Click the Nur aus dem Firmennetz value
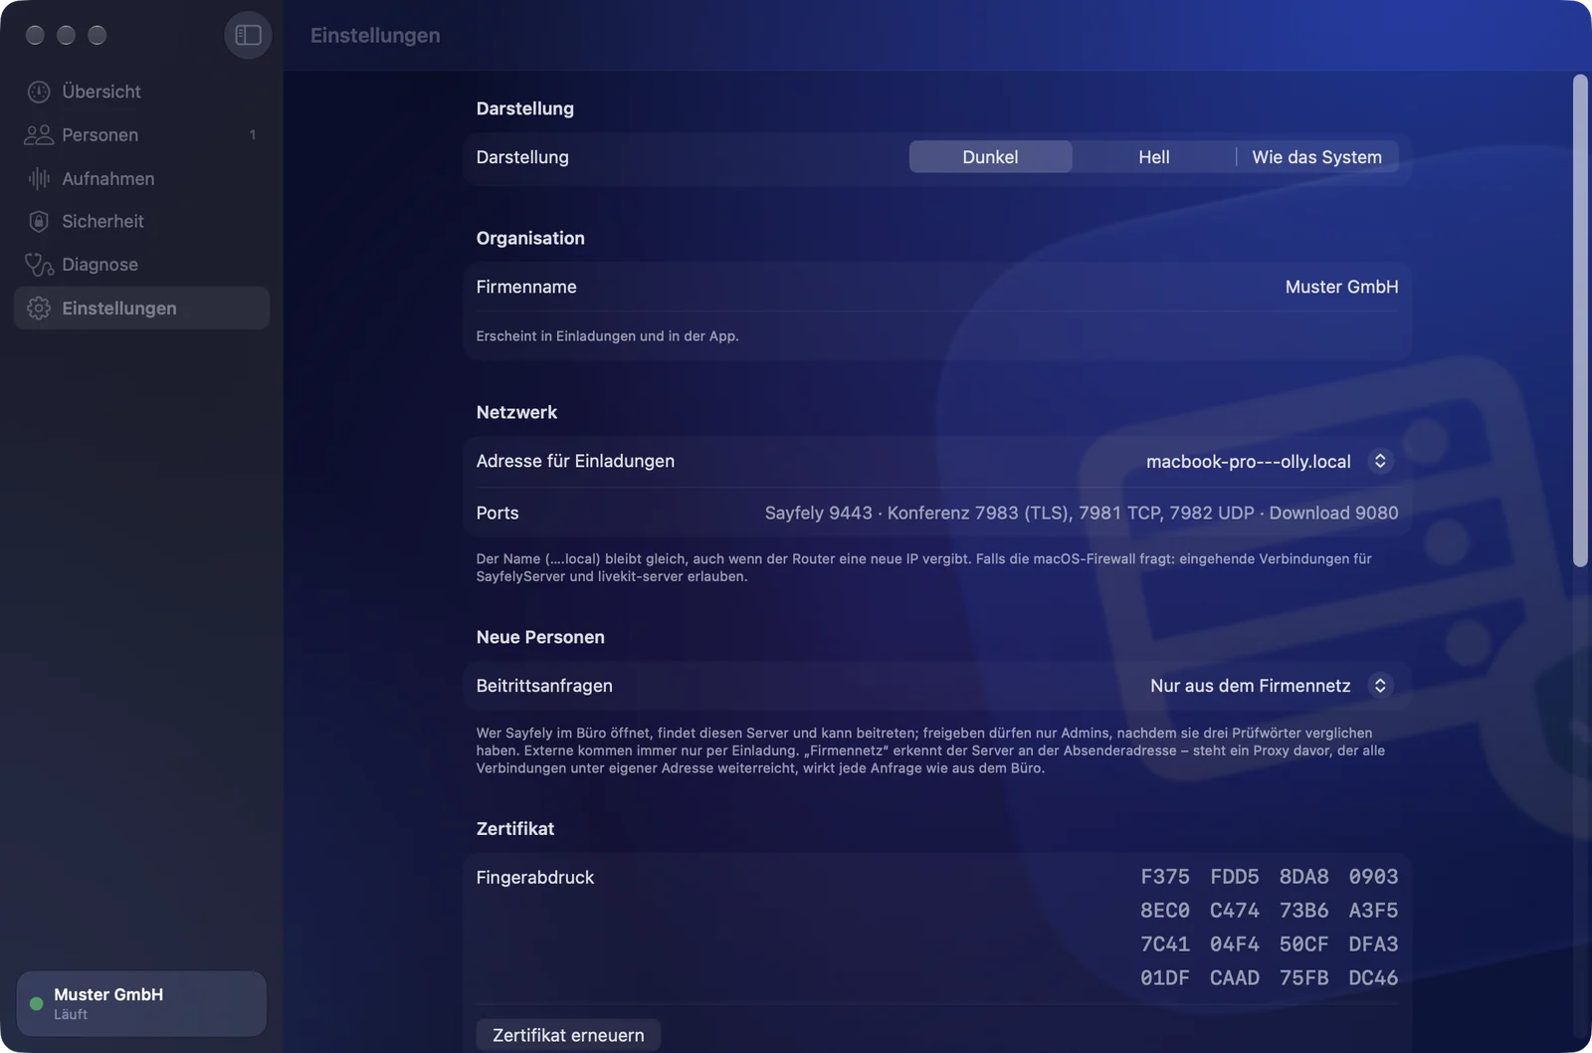1592x1053 pixels. pos(1250,685)
